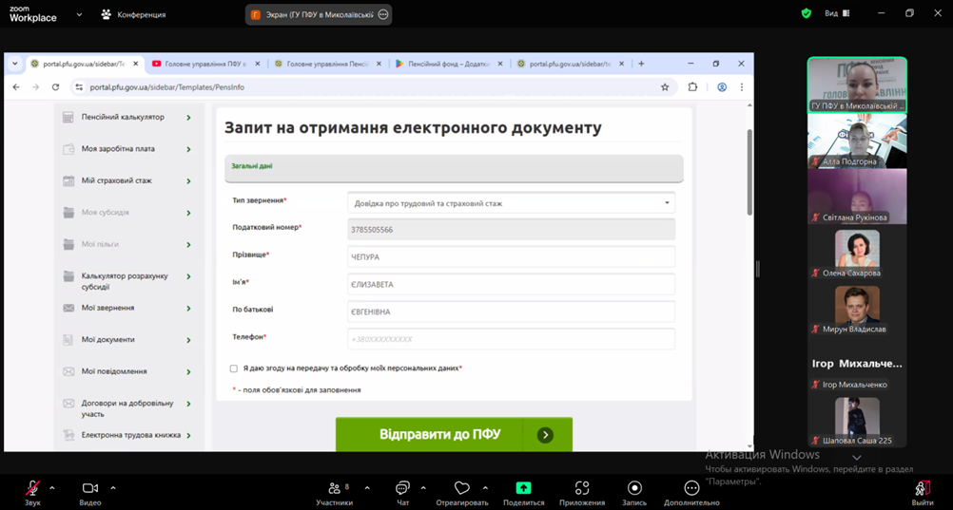Image resolution: width=953 pixels, height=510 pixels.
Task: Click the Zoom Отреагировать heart icon
Action: (462, 488)
